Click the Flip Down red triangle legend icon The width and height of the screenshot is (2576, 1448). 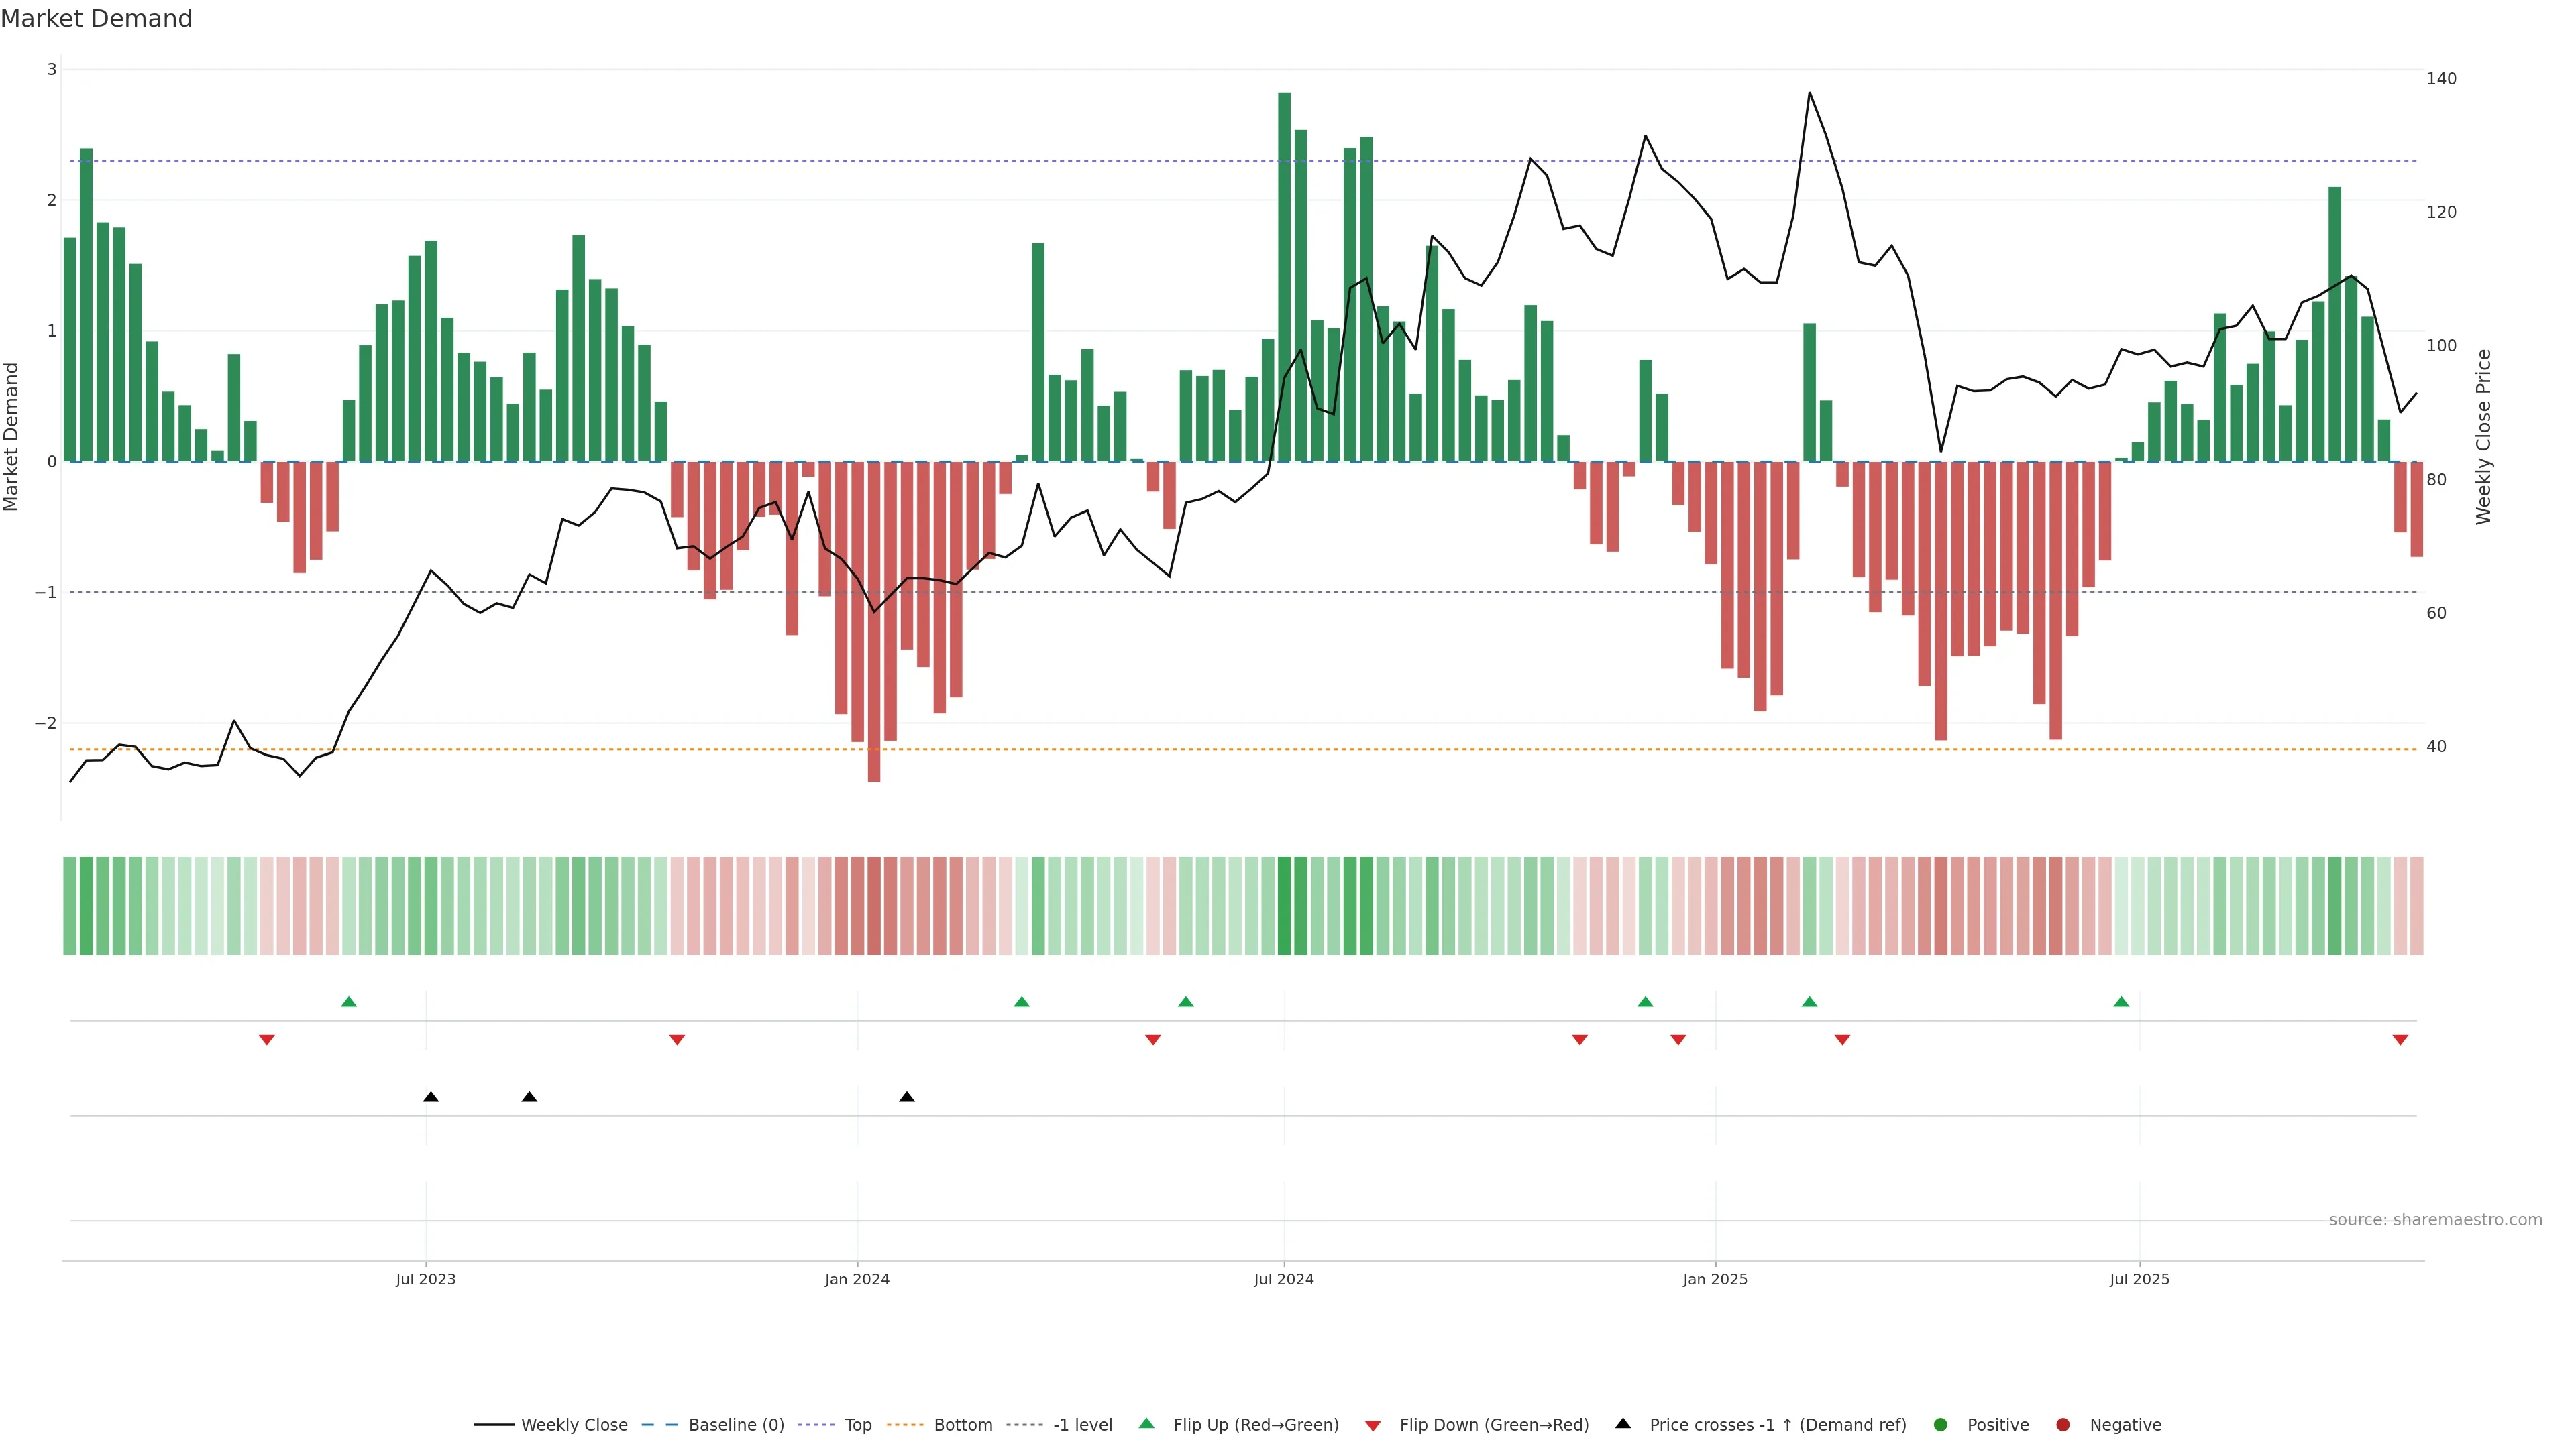(1372, 1425)
